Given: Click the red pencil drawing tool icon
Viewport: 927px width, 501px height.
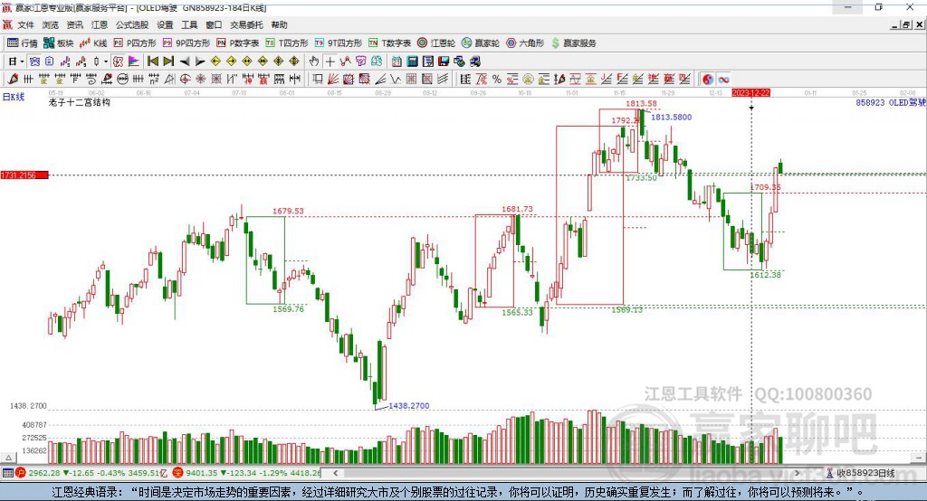Looking at the screenshot, I should [x=13, y=80].
